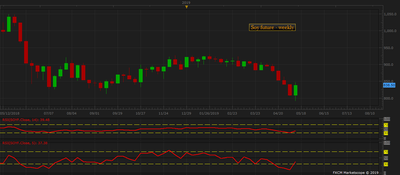Screen dimensions: 400x175
Task: Click the 950.0 price axis label
Action: pyautogui.click(x=388, y=48)
